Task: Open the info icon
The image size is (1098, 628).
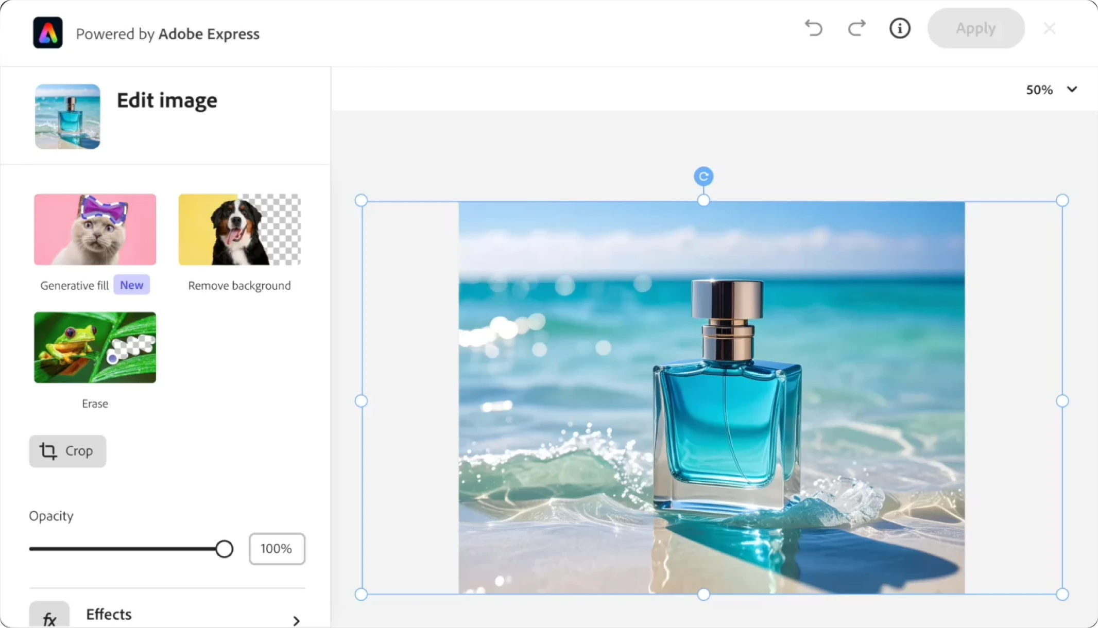Action: tap(900, 28)
